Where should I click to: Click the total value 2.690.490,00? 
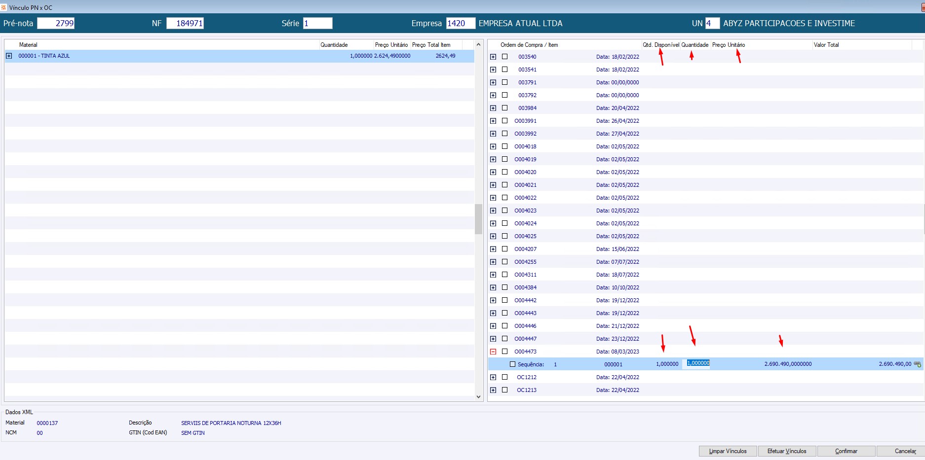[x=895, y=364]
